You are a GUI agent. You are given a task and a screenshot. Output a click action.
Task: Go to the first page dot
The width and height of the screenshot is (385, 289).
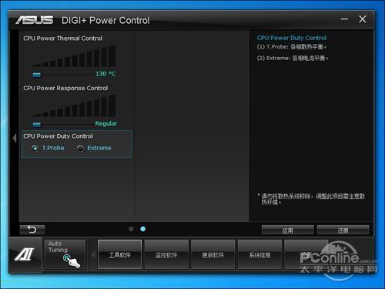[131, 229]
